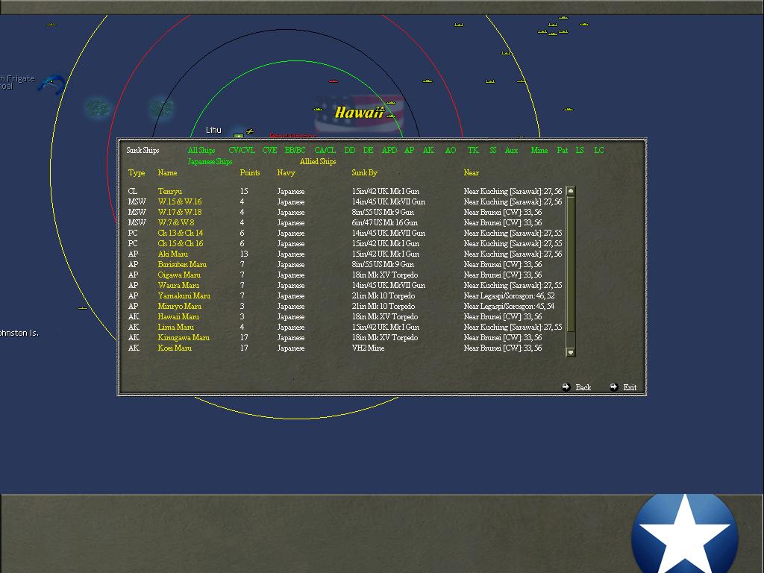Screen dimensions: 764x573
Task: Sort list by Name column header
Action: tap(167, 172)
